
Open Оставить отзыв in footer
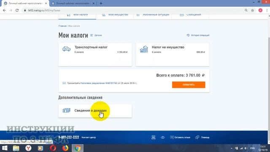coord(180,137)
